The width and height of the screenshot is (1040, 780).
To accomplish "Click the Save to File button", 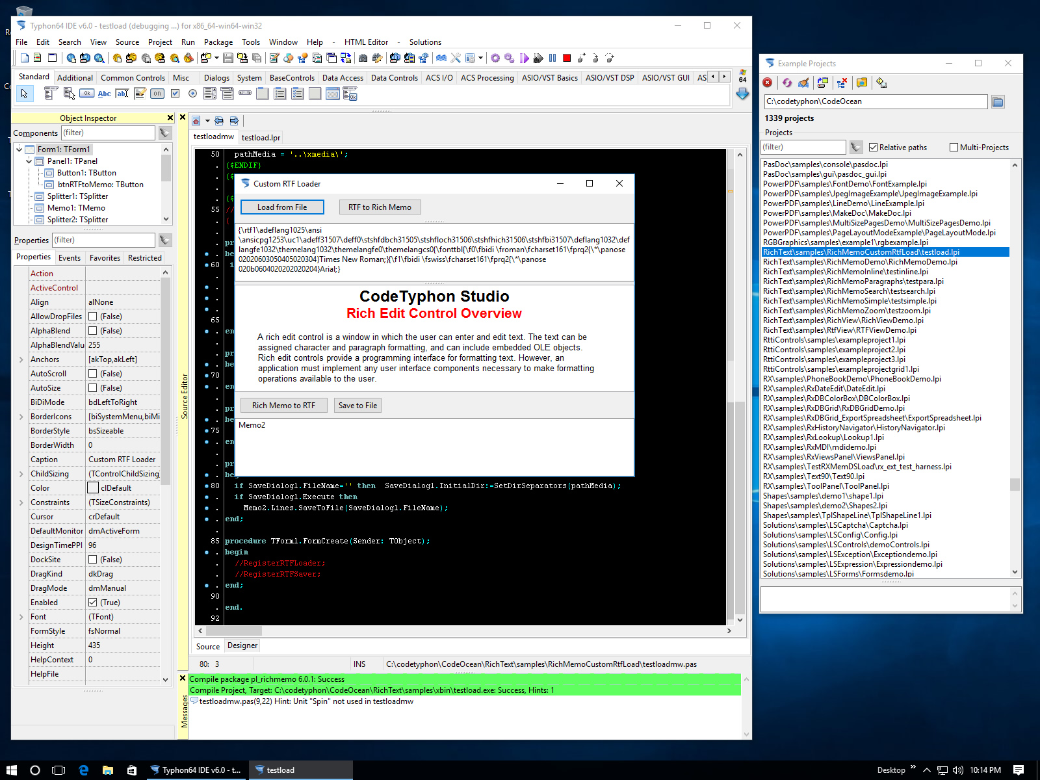I will pos(357,406).
